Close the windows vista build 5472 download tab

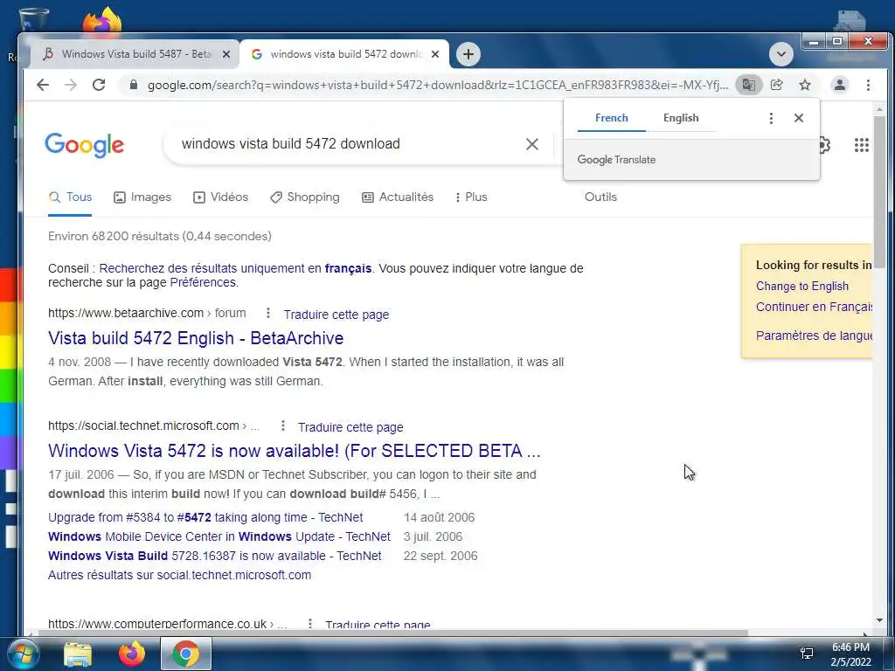point(435,54)
